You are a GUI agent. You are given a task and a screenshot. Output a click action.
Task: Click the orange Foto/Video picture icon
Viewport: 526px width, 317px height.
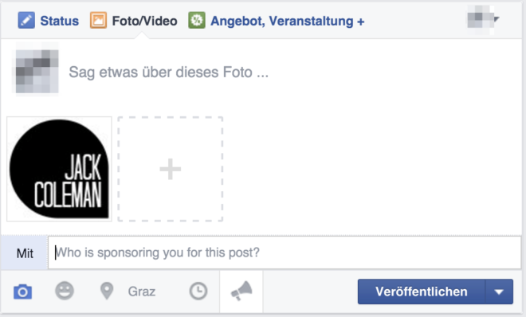(98, 21)
